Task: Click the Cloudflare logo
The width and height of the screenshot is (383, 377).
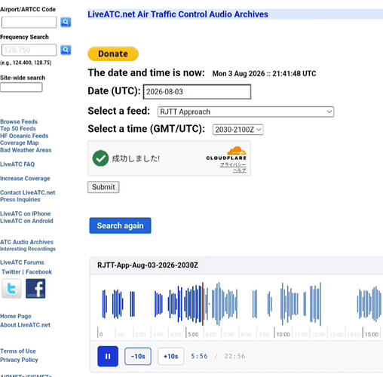Action: 226,154
